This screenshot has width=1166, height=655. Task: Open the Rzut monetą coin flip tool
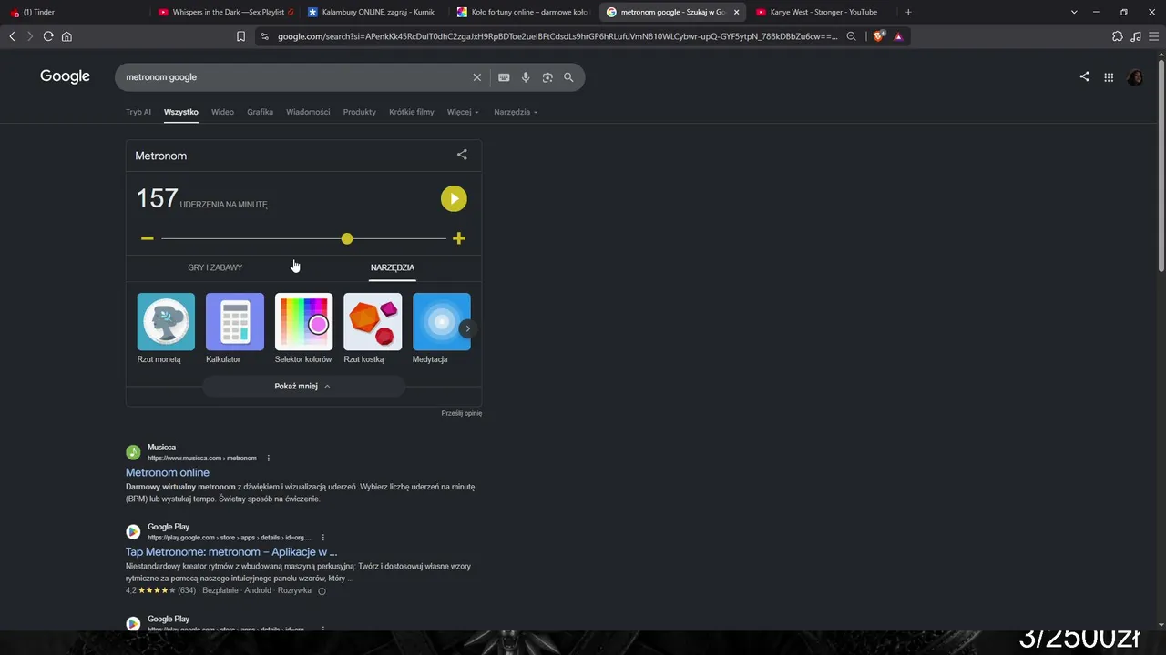(166, 328)
